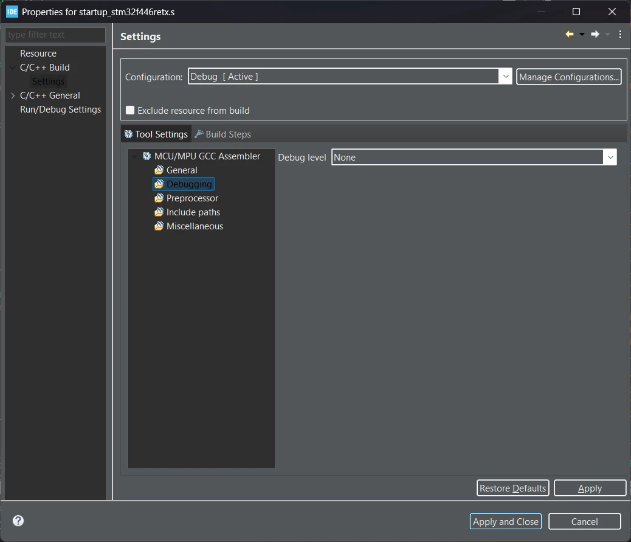Image resolution: width=631 pixels, height=542 pixels.
Task: Maximize the Properties dialog window
Action: click(x=576, y=12)
